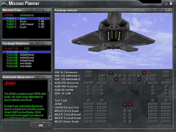Click leftmost GBU 24 LGM slot
This screenshot has width=176, height=132.
pos(89,94)
